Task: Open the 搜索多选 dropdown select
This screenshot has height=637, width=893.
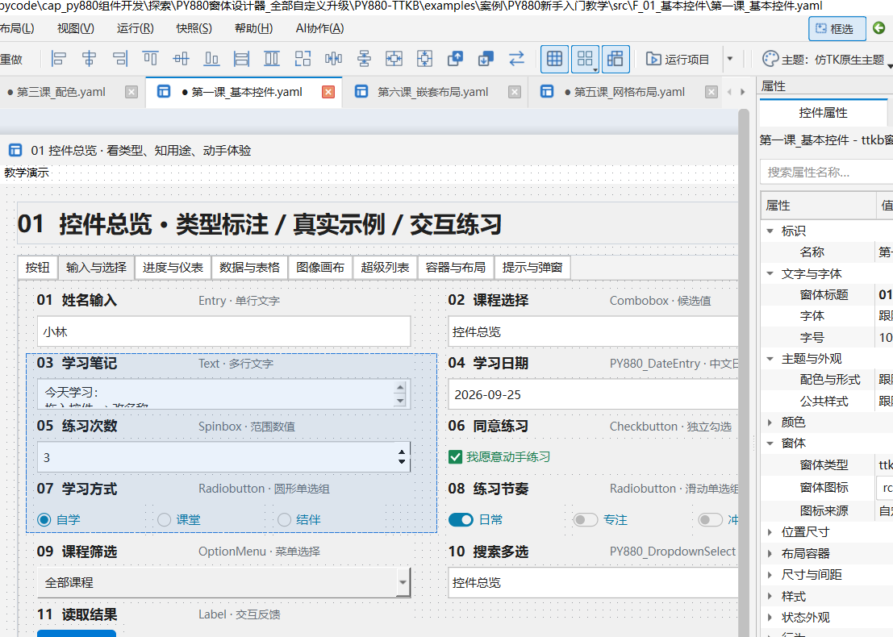Action: [593, 582]
